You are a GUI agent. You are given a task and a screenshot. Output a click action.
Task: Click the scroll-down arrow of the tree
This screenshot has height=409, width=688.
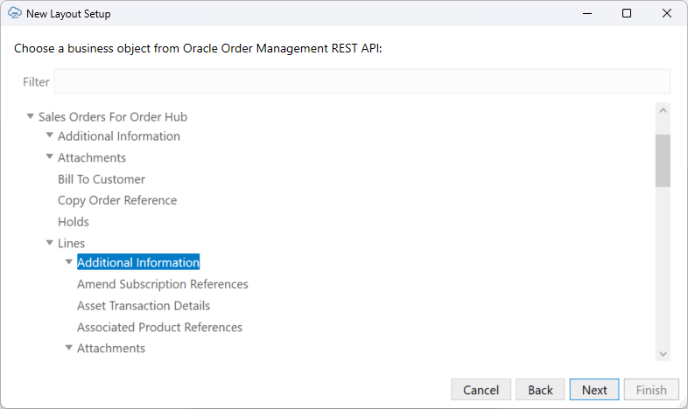tap(663, 353)
